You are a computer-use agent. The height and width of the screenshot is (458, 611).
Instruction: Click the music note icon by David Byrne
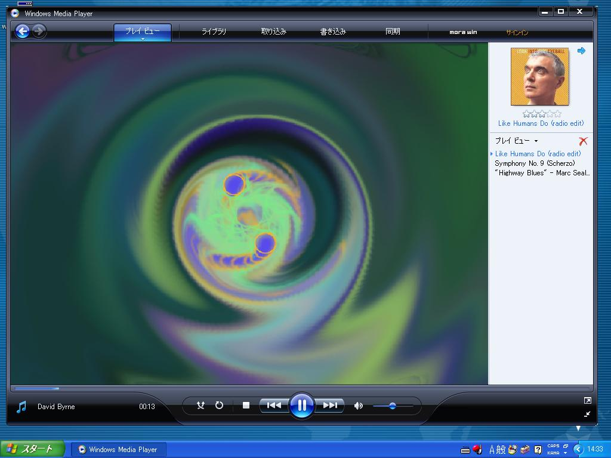coord(21,407)
